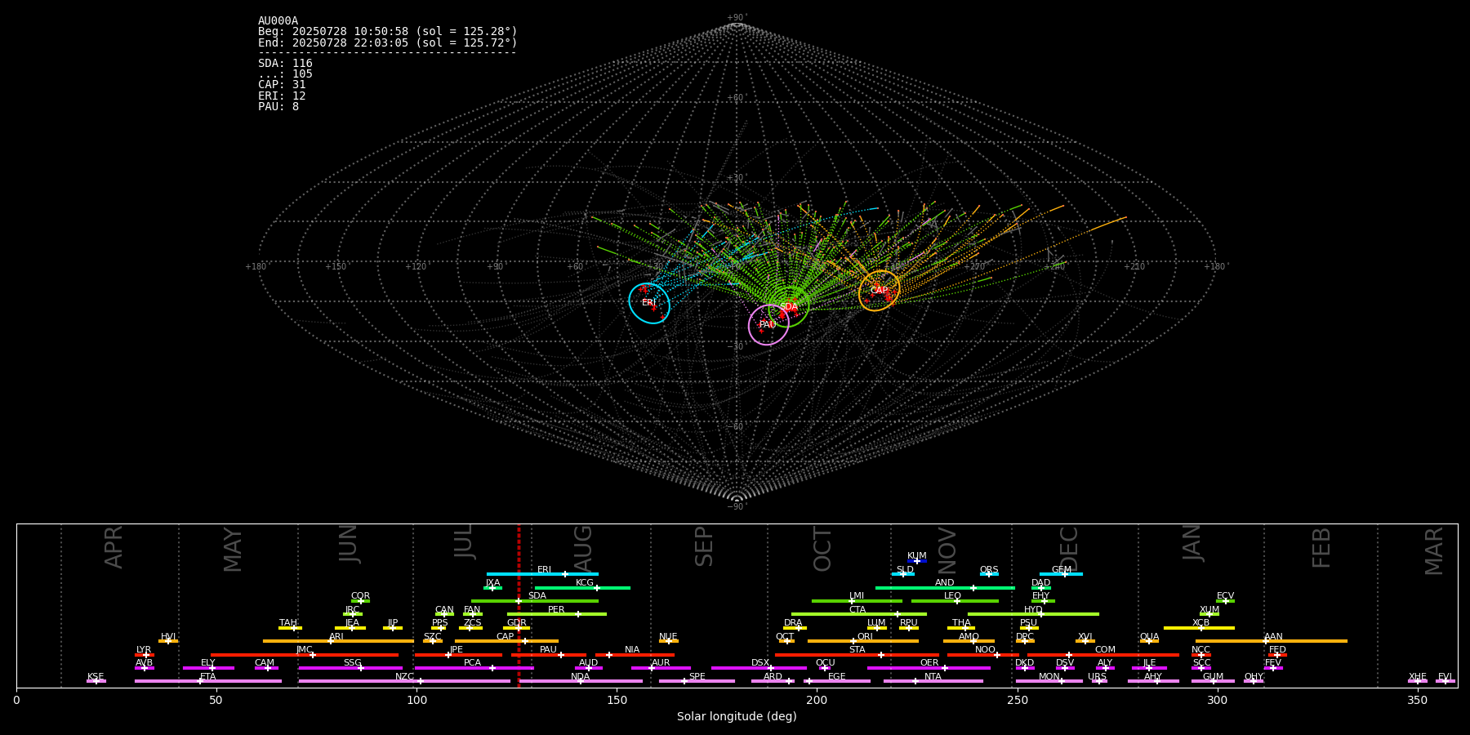1470x735 pixels.
Task: Click the JXA shower label in timeline
Action: pyautogui.click(x=492, y=583)
